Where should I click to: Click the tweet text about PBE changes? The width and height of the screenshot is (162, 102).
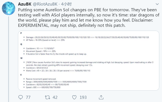[x=88, y=17]
